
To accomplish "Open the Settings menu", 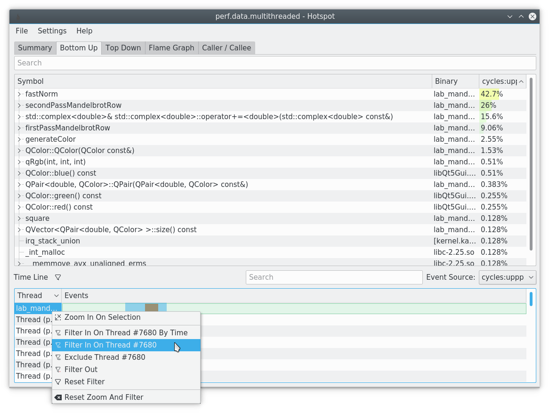I will [x=52, y=31].
